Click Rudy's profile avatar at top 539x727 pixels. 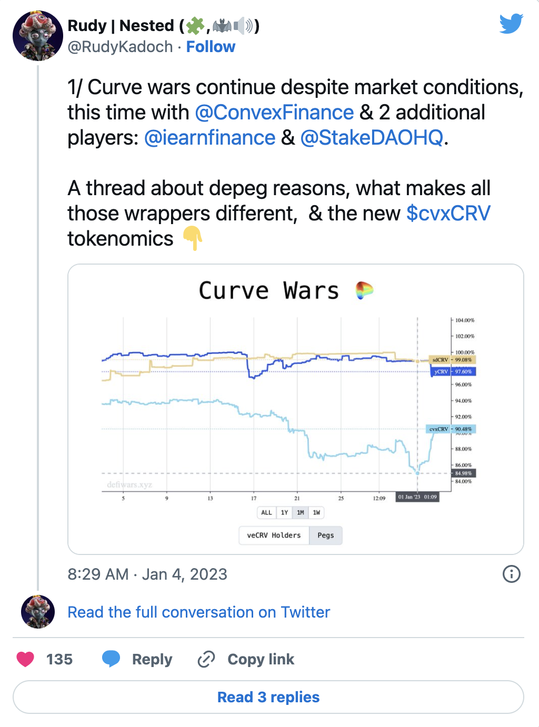click(38, 36)
